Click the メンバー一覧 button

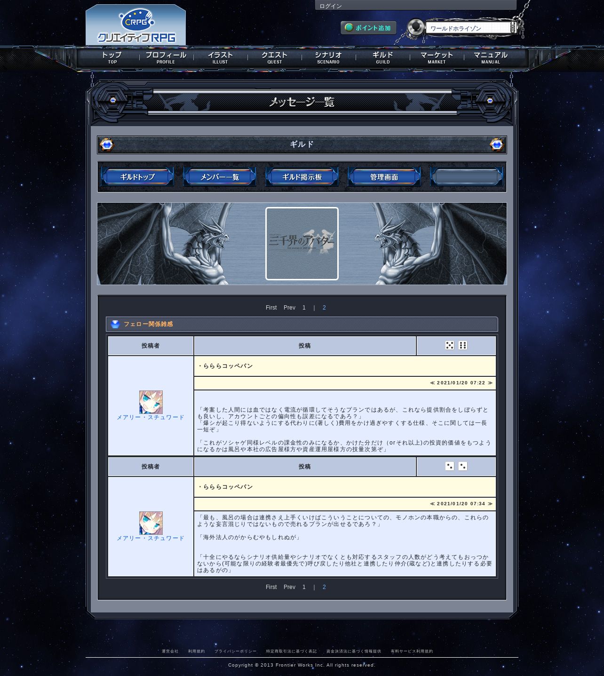[x=220, y=177]
